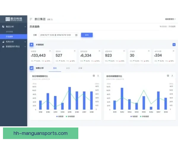Close the ¥334 indicator card
Image resolution: width=178 pixels, height=142 pixels.
click(x=174, y=51)
